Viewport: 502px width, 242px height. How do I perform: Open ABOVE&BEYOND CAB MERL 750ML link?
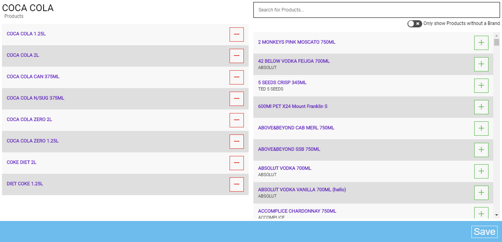(296, 128)
